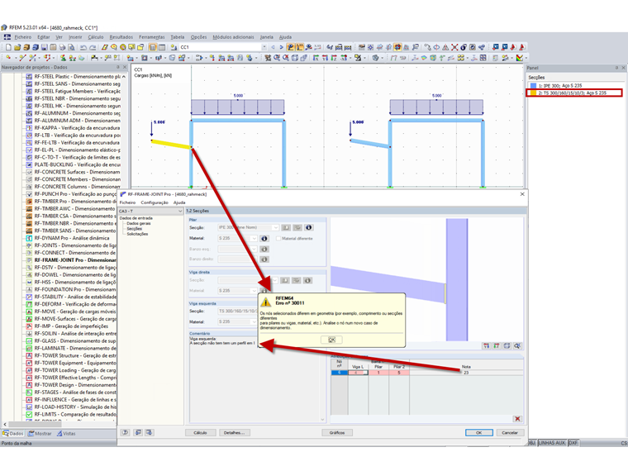This screenshot has width=628, height=471.
Task: Click zoom view icon under joint preview
Action: (x=517, y=345)
